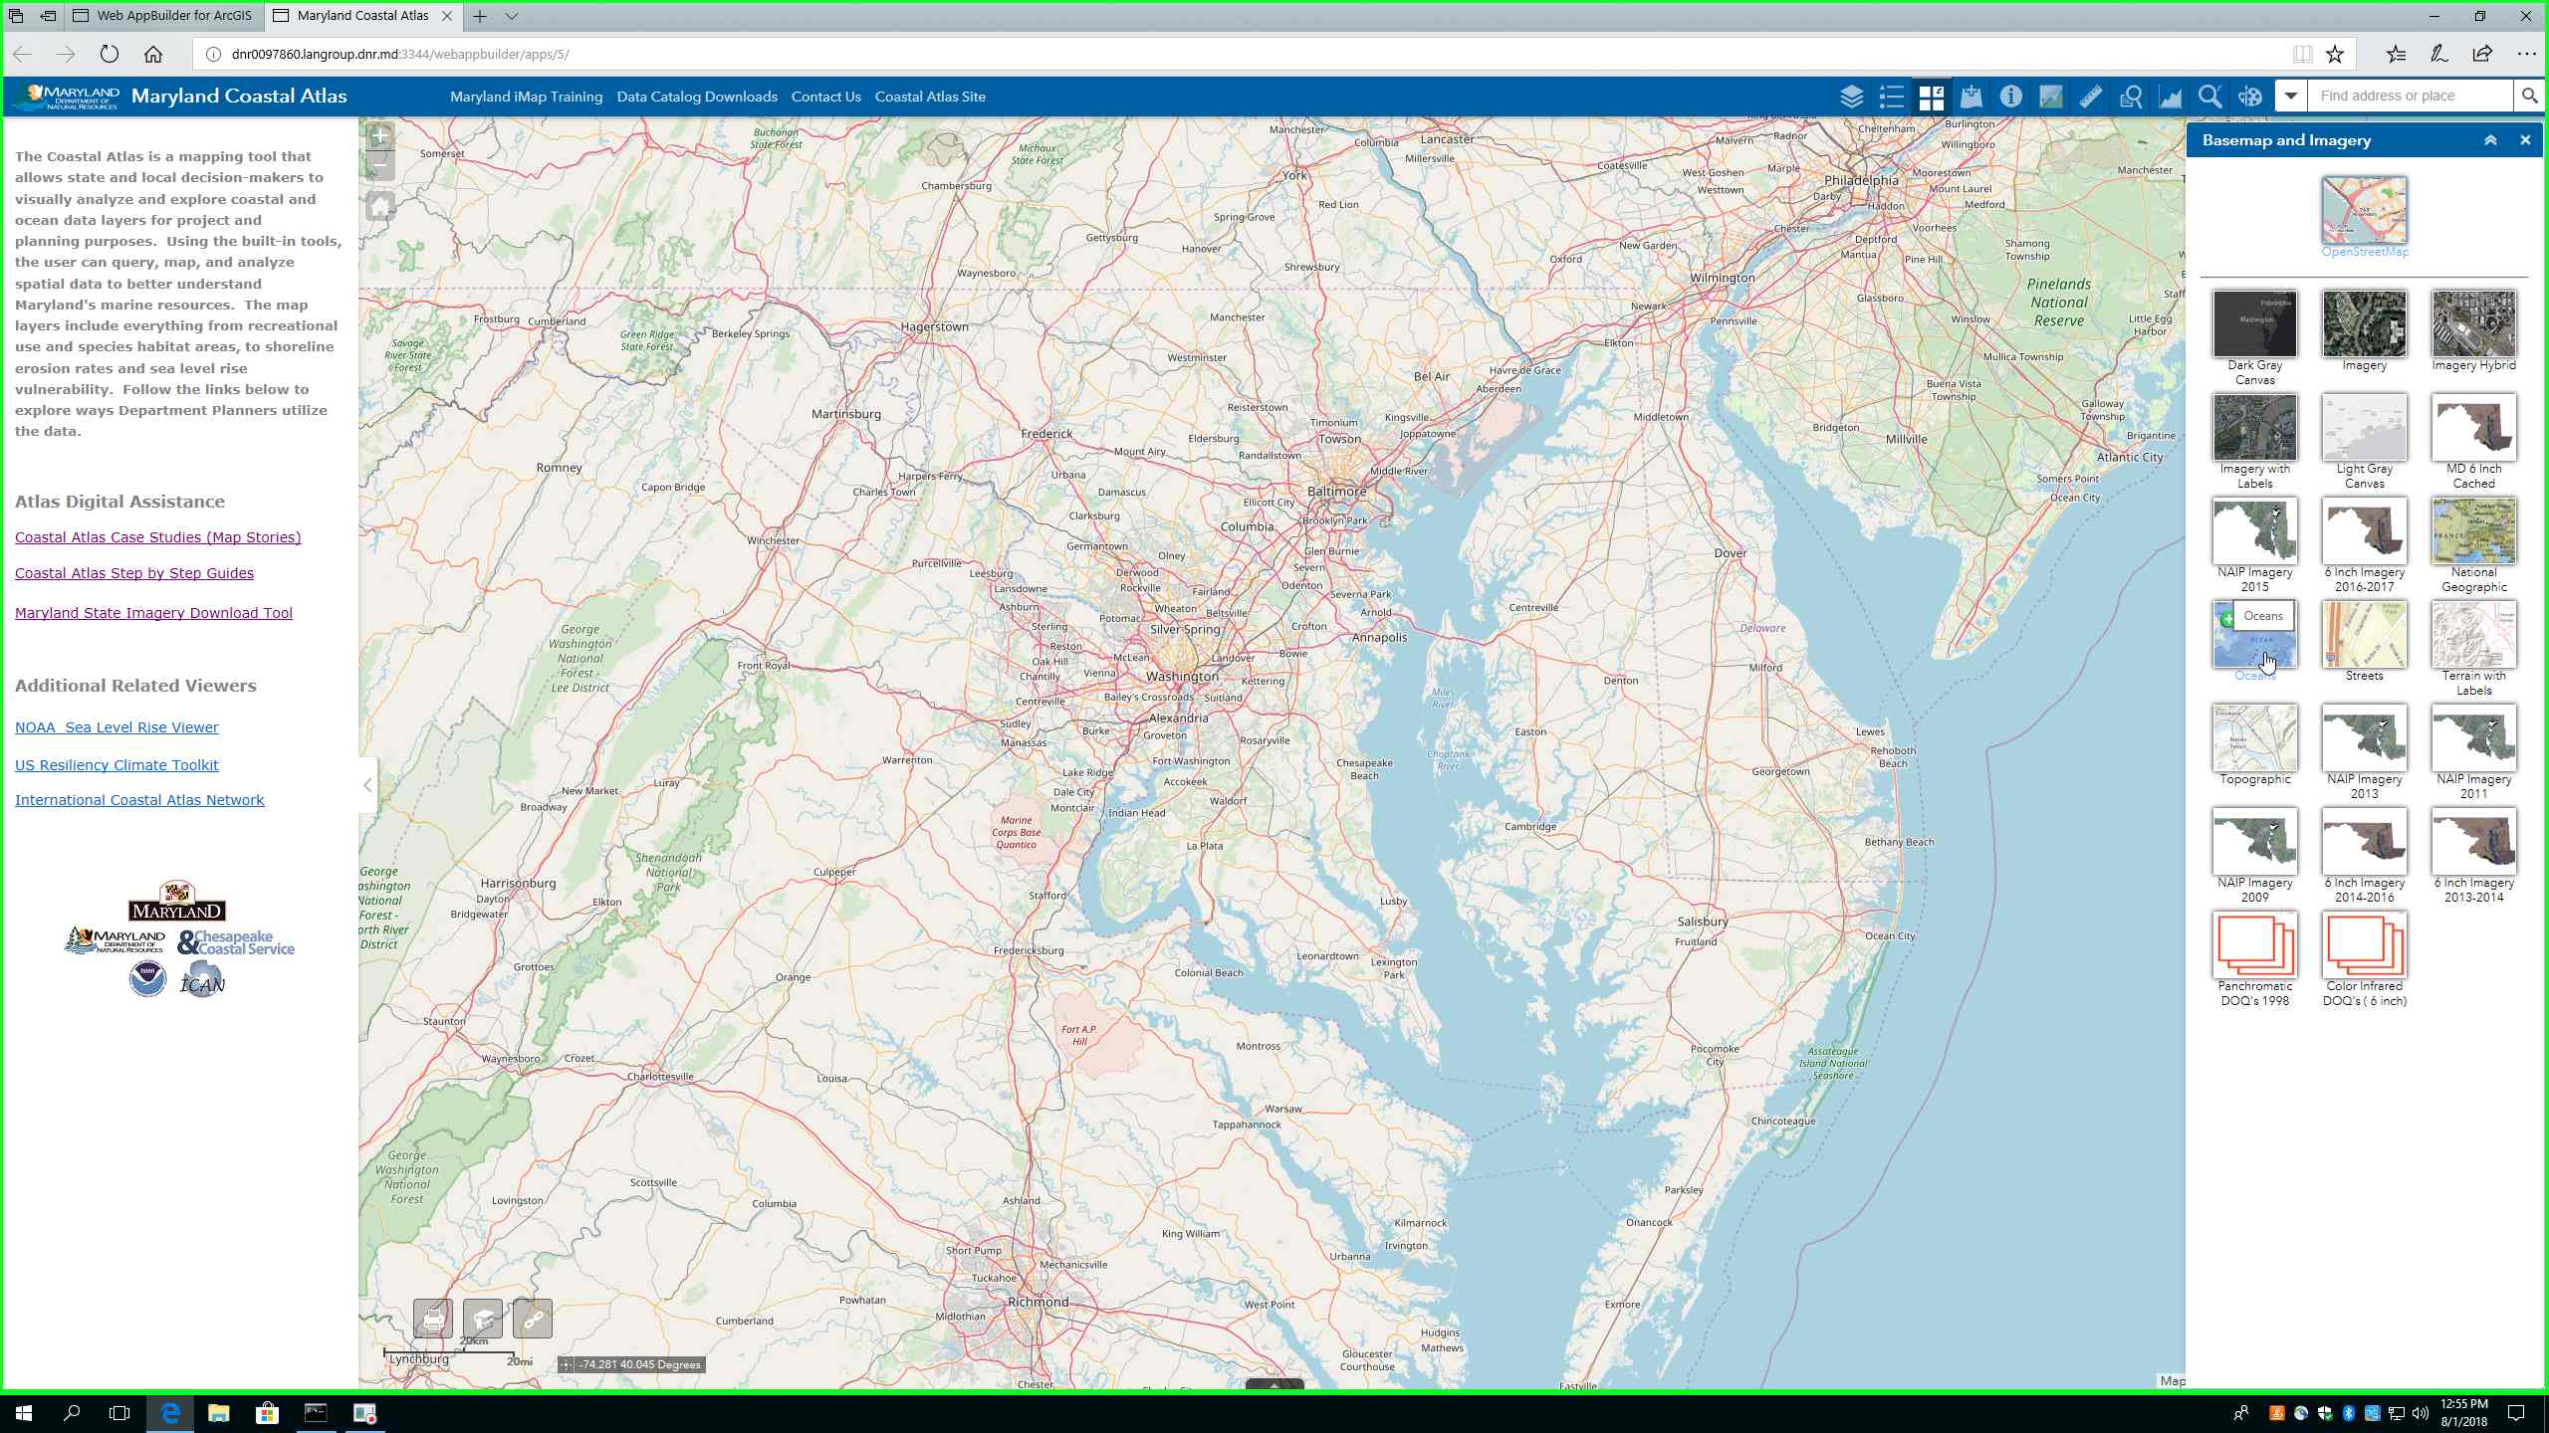Click the map zoom in plus button
The height and width of the screenshot is (1433, 2549).
pyautogui.click(x=379, y=136)
